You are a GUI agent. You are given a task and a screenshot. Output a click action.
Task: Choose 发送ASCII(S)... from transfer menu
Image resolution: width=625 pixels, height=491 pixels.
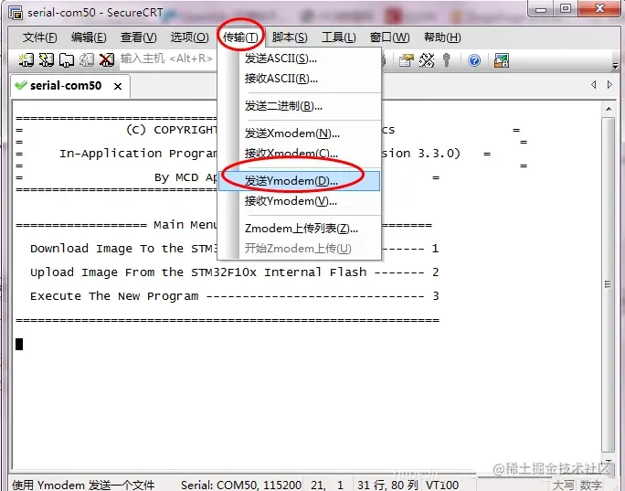coord(300,59)
